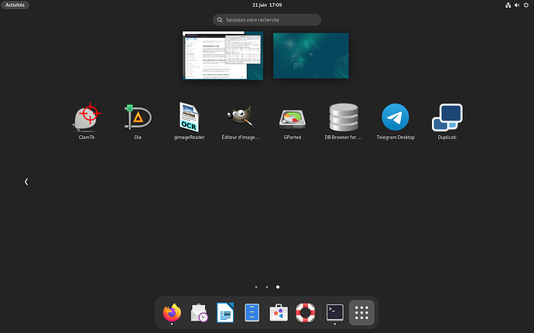Launch the ClamTk antivirus app

(87, 117)
